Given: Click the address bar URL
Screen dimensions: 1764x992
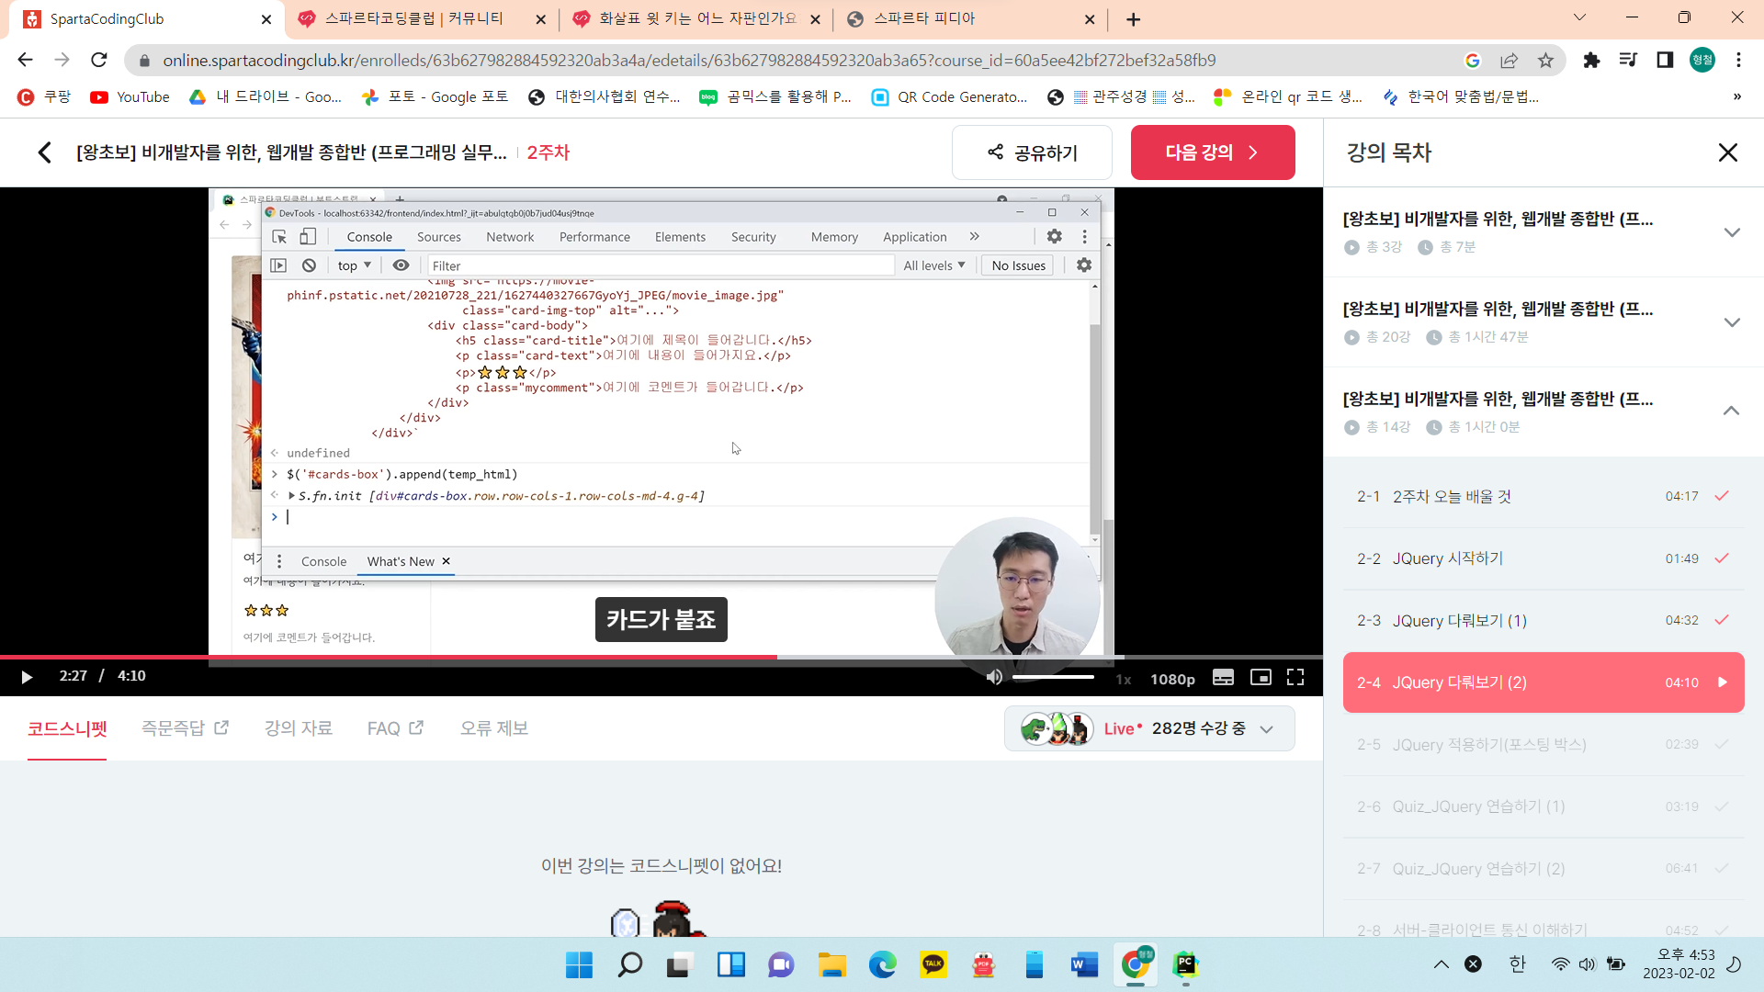Looking at the screenshot, I should [x=689, y=61].
